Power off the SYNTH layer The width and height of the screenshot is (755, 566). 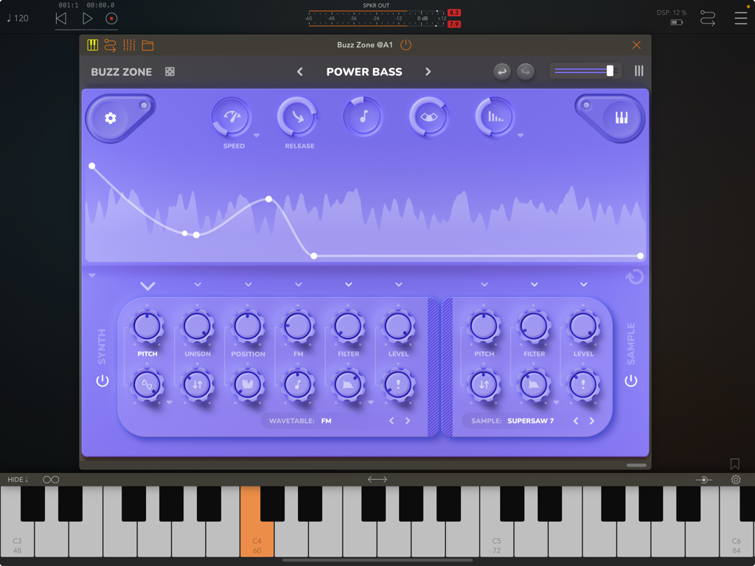pyautogui.click(x=102, y=380)
